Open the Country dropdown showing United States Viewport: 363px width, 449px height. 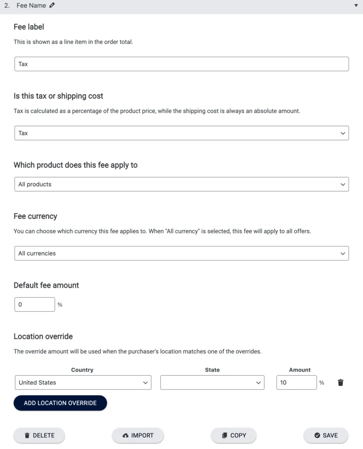[82, 382]
